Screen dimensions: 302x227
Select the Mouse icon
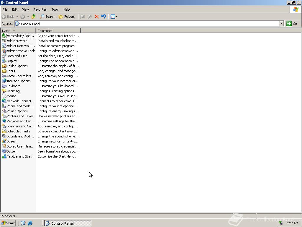pos(4,96)
